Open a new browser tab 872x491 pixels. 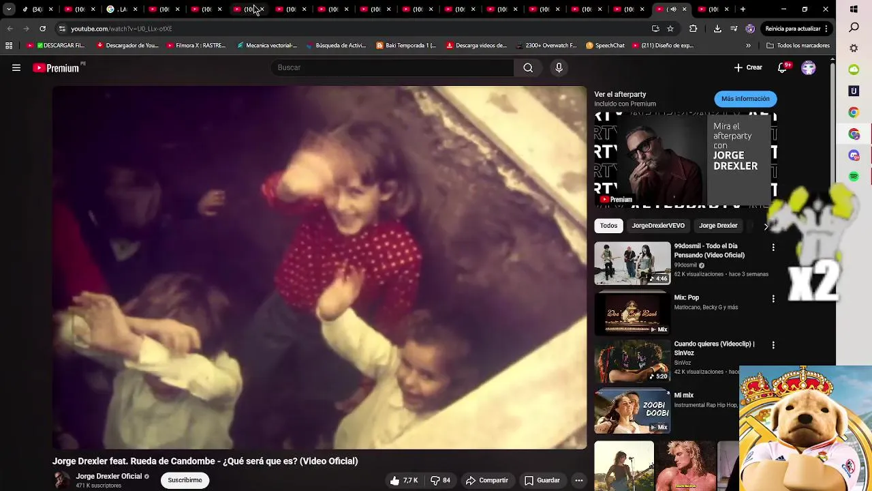(743, 10)
